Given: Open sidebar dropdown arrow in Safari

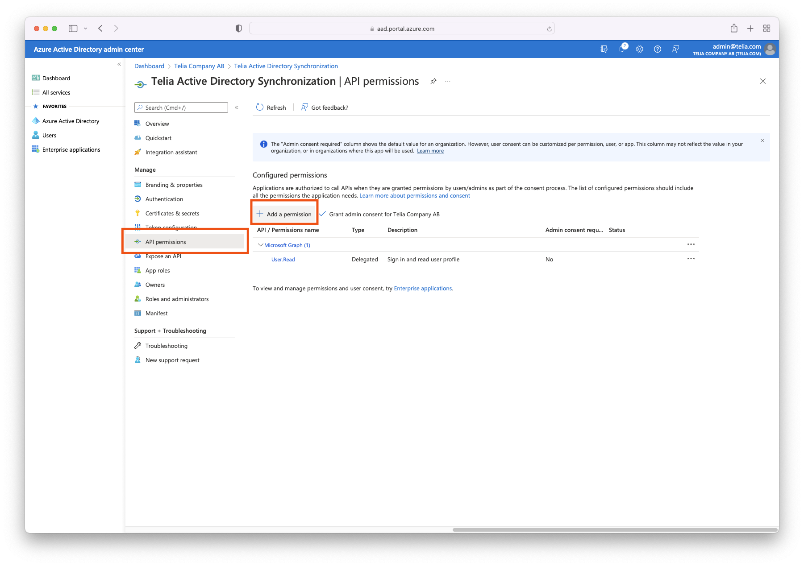Looking at the screenshot, I should 85,28.
